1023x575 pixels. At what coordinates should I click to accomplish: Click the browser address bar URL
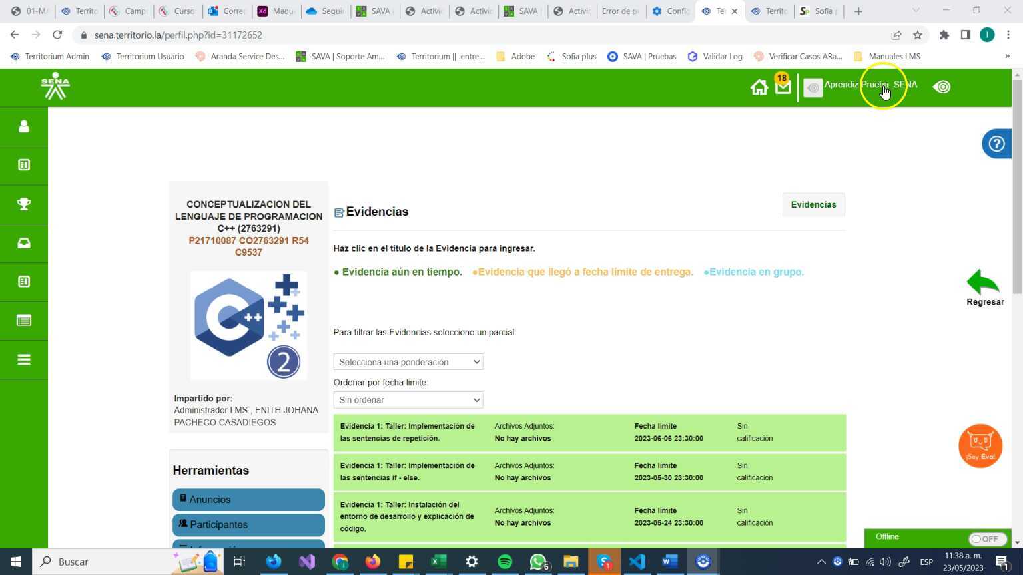coord(178,35)
